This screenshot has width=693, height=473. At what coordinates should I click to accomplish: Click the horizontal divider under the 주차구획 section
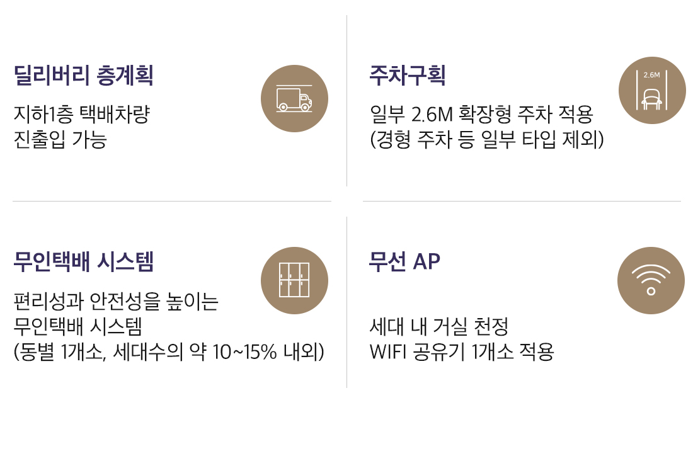coord(522,202)
